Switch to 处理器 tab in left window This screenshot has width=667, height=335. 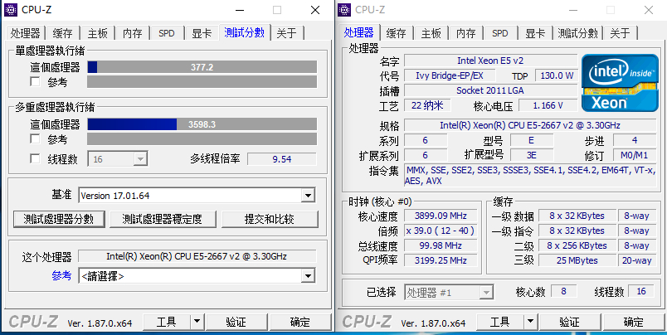[26, 33]
